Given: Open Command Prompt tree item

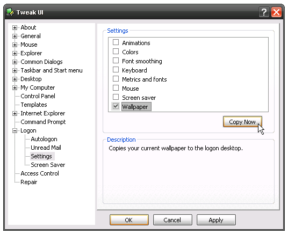Looking at the screenshot, I should [43, 122].
